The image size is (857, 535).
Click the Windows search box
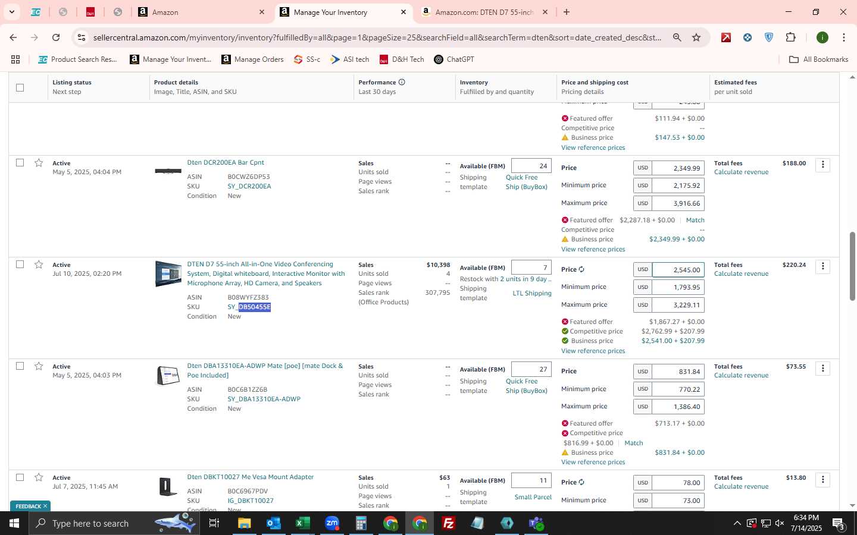pyautogui.click(x=115, y=523)
